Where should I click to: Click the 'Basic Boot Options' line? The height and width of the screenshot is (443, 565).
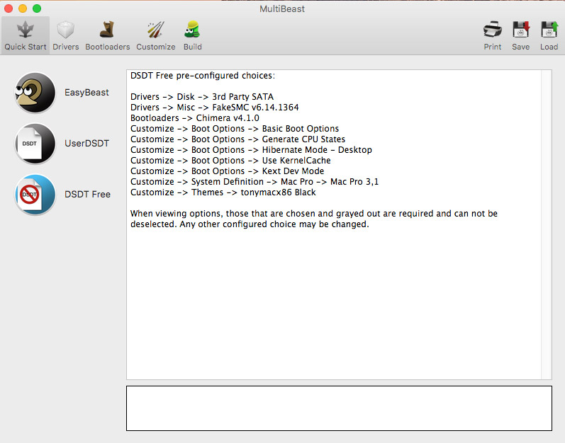tap(235, 129)
